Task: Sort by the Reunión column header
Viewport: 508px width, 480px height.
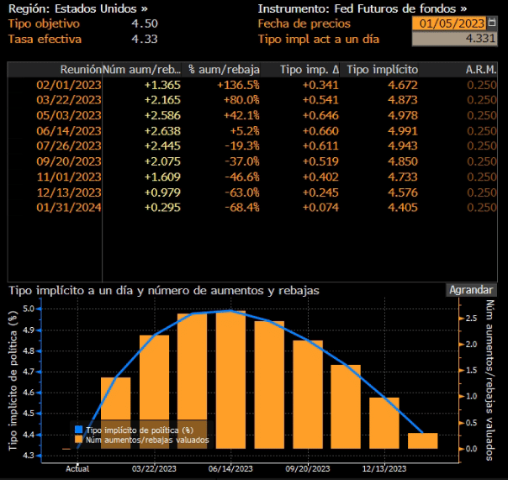Action: [x=55, y=70]
